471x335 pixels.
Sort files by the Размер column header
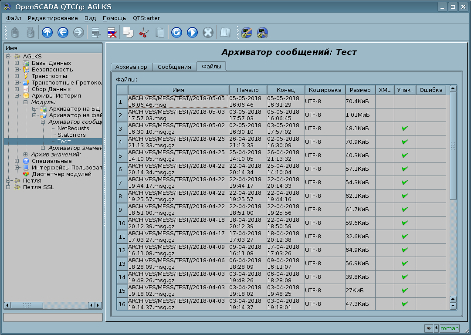point(360,90)
